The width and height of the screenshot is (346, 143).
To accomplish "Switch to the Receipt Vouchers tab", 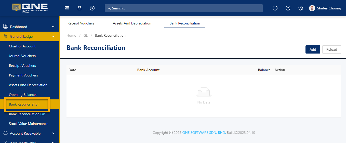I will 81,23.
